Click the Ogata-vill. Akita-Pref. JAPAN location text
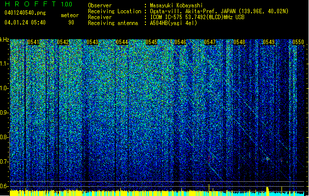This screenshot has height=196, width=309. [x=219, y=11]
